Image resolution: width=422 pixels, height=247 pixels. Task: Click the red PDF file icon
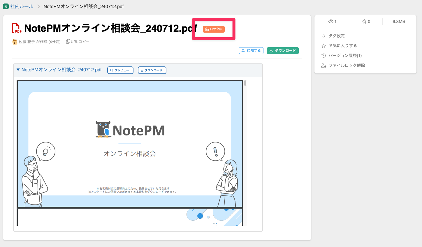(17, 28)
